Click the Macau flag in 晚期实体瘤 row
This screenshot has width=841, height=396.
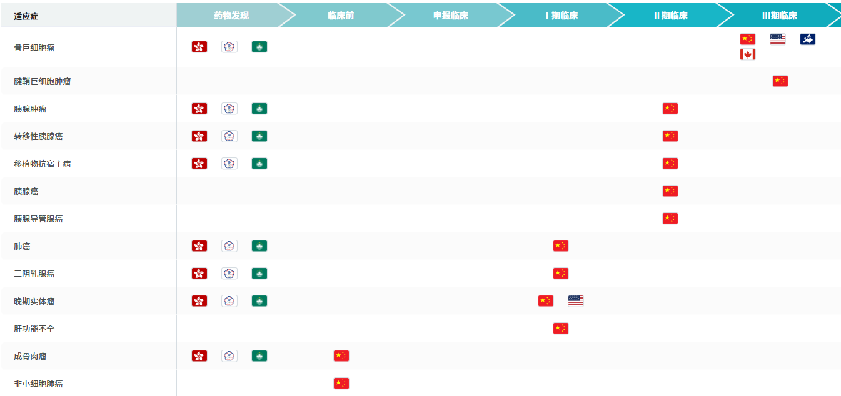pos(259,301)
